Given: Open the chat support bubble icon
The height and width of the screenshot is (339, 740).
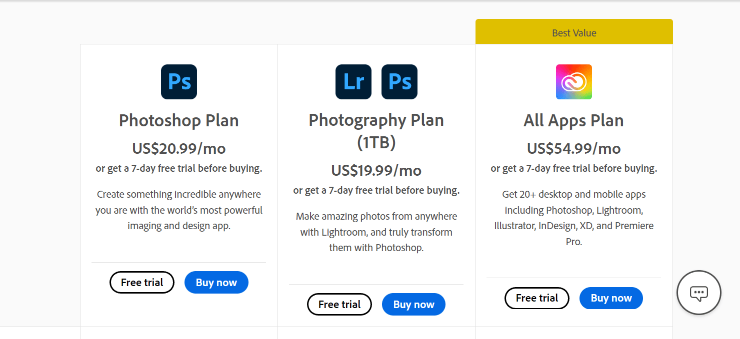Looking at the screenshot, I should (x=698, y=293).
